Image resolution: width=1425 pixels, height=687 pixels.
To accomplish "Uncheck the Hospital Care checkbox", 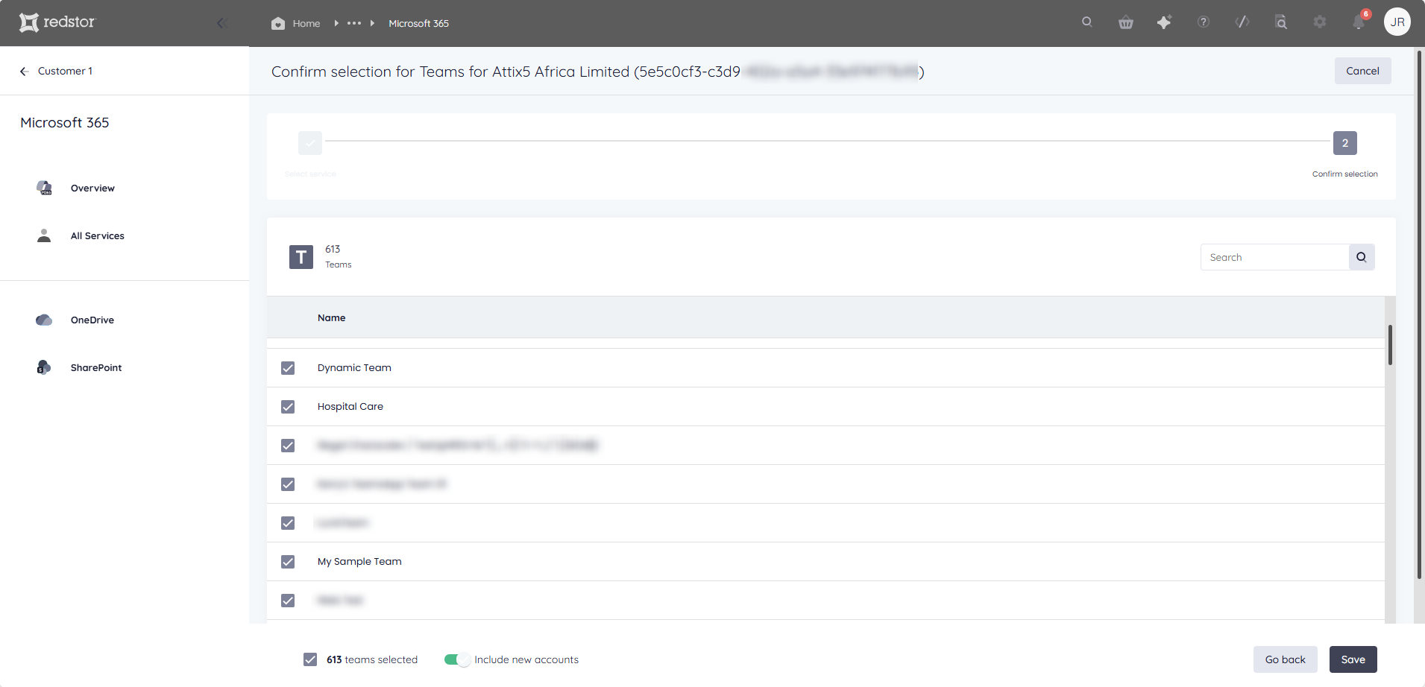I will click(288, 407).
